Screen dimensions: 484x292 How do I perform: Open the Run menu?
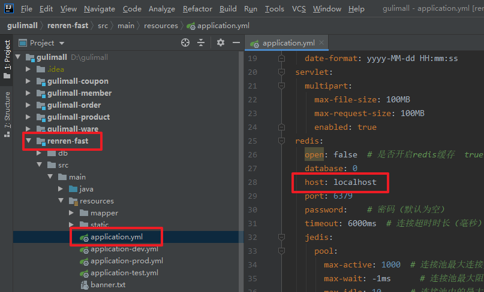(x=251, y=9)
